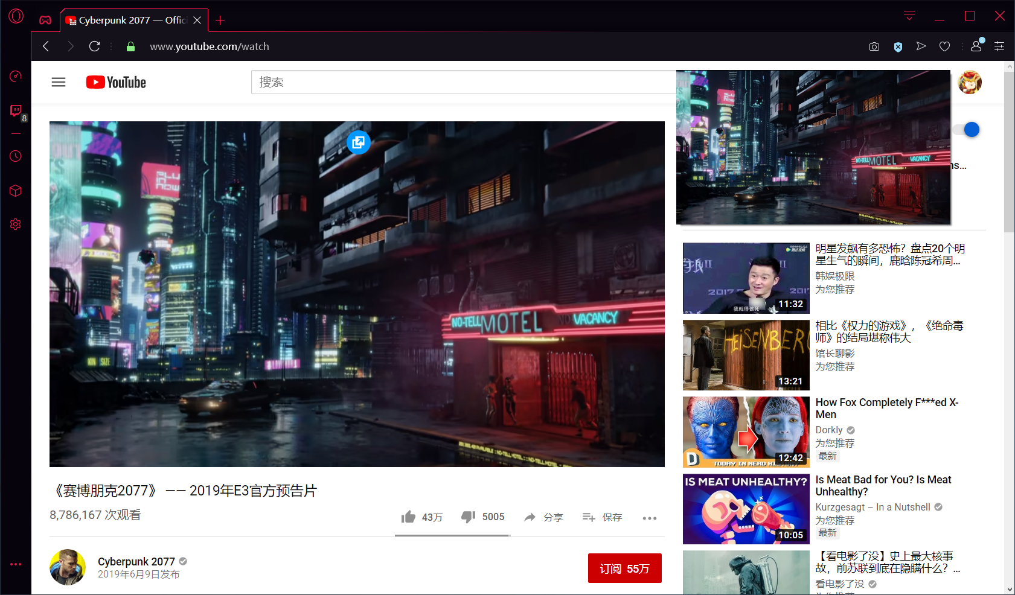
Task: Take a snapshot with camera icon
Action: (874, 46)
